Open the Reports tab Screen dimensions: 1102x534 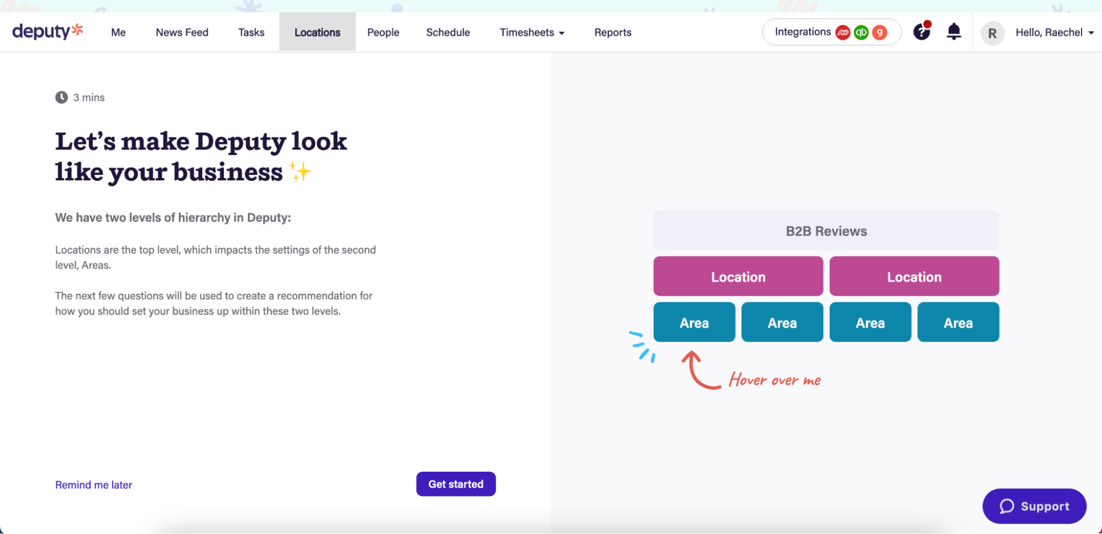point(612,33)
